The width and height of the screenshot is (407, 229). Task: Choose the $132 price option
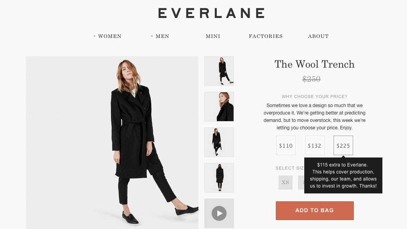click(314, 145)
